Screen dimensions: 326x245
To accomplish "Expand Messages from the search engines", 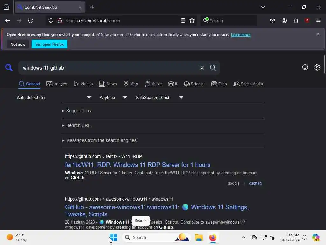I will coord(99,140).
